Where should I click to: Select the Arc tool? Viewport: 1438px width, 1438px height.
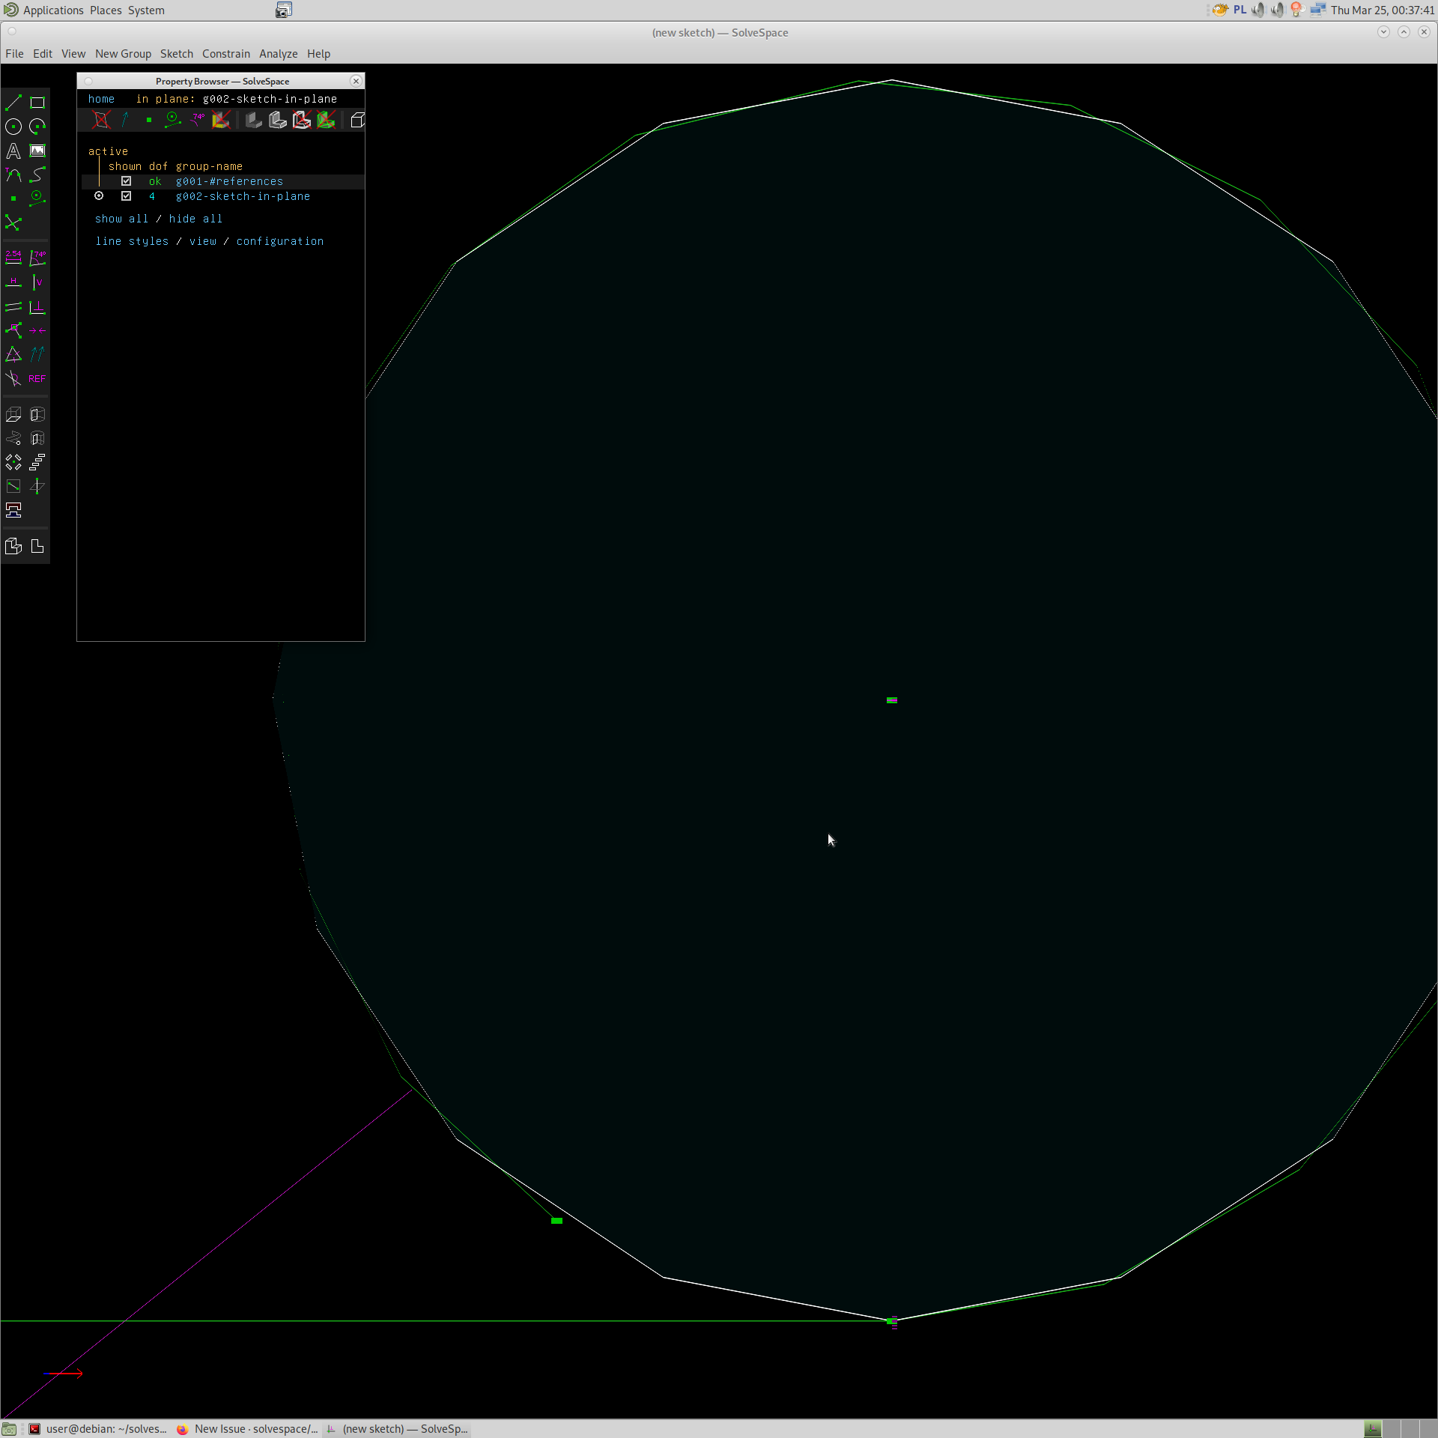tap(37, 127)
